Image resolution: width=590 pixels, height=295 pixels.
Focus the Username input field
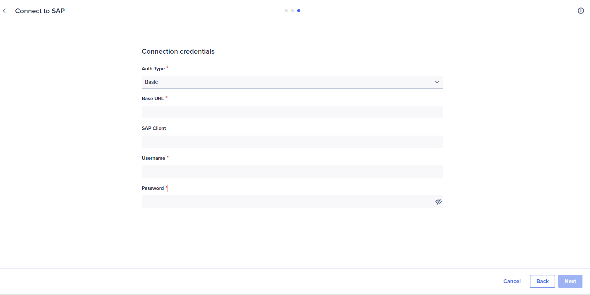pyautogui.click(x=292, y=172)
